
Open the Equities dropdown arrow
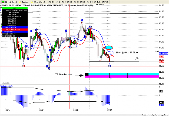pos(29,2)
